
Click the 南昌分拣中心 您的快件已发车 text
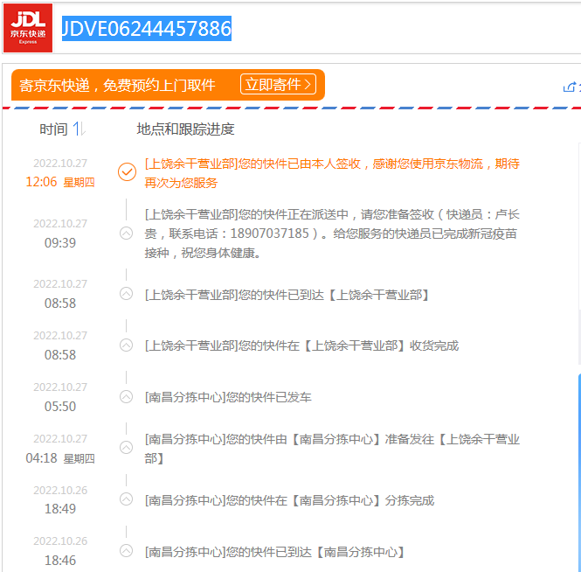point(228,397)
